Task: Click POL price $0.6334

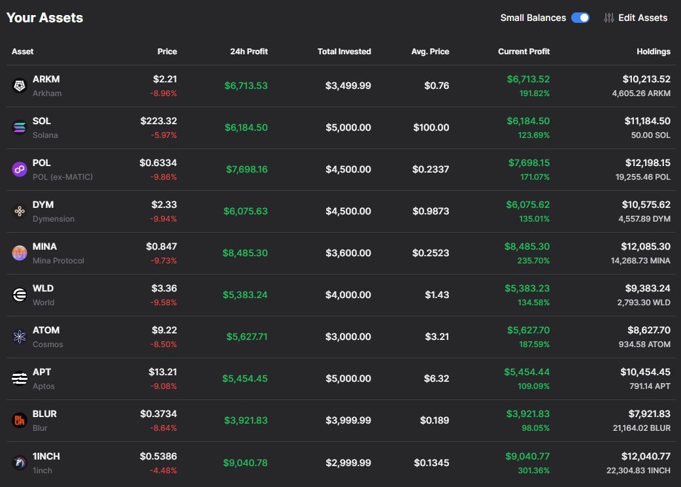Action: coord(158,163)
